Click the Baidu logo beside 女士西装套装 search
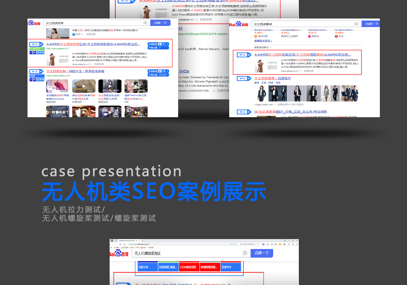Screen dimensions: 407x285 238,24
